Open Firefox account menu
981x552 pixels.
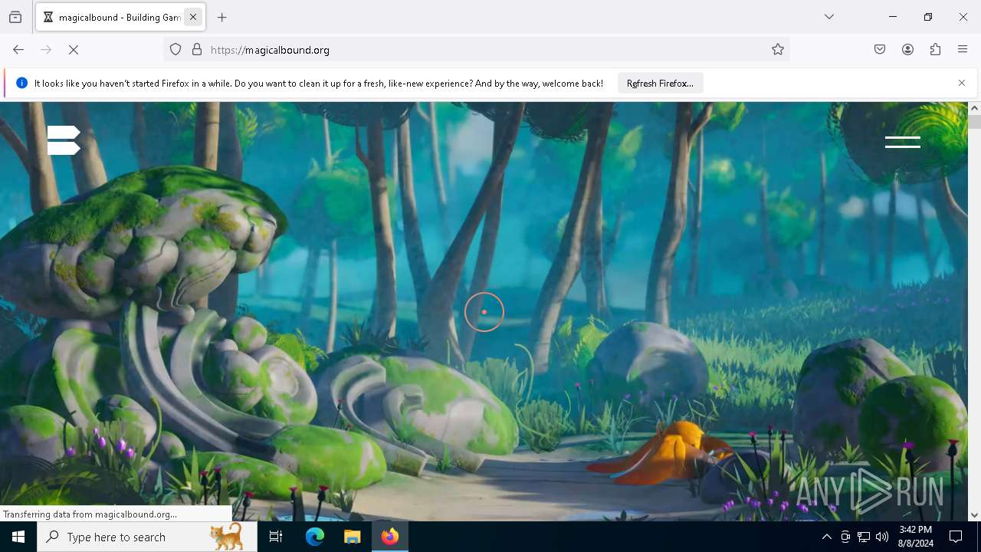[907, 50]
